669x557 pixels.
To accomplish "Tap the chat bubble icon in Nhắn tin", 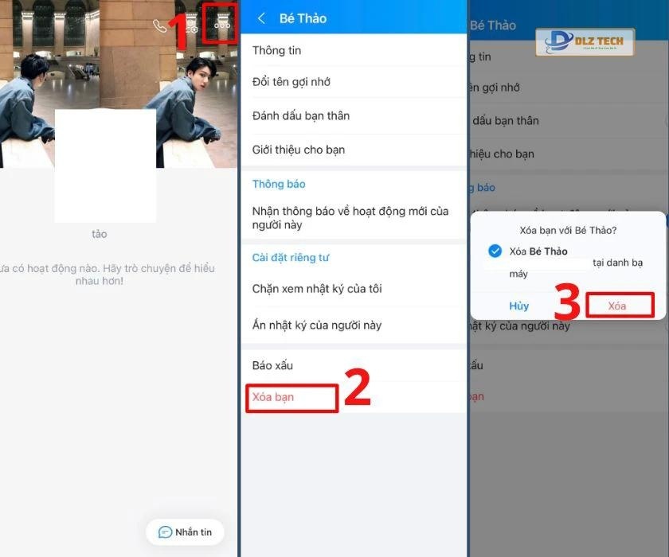I will pyautogui.click(x=165, y=532).
